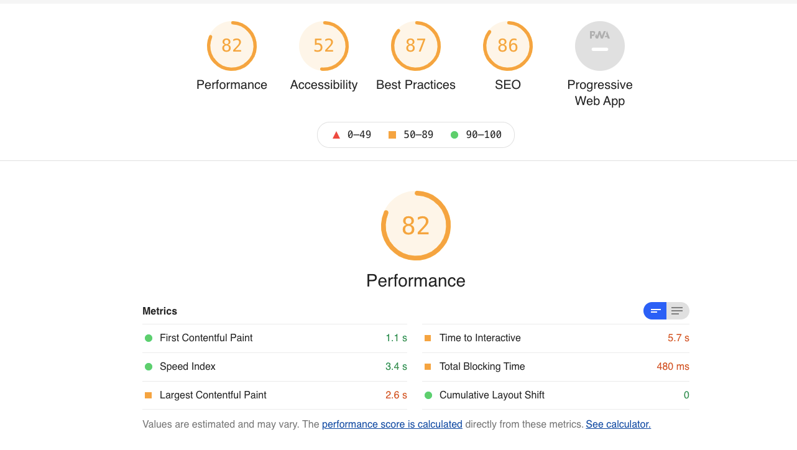Expand the Largest Contentful Paint metric row
797x450 pixels.
pos(213,395)
